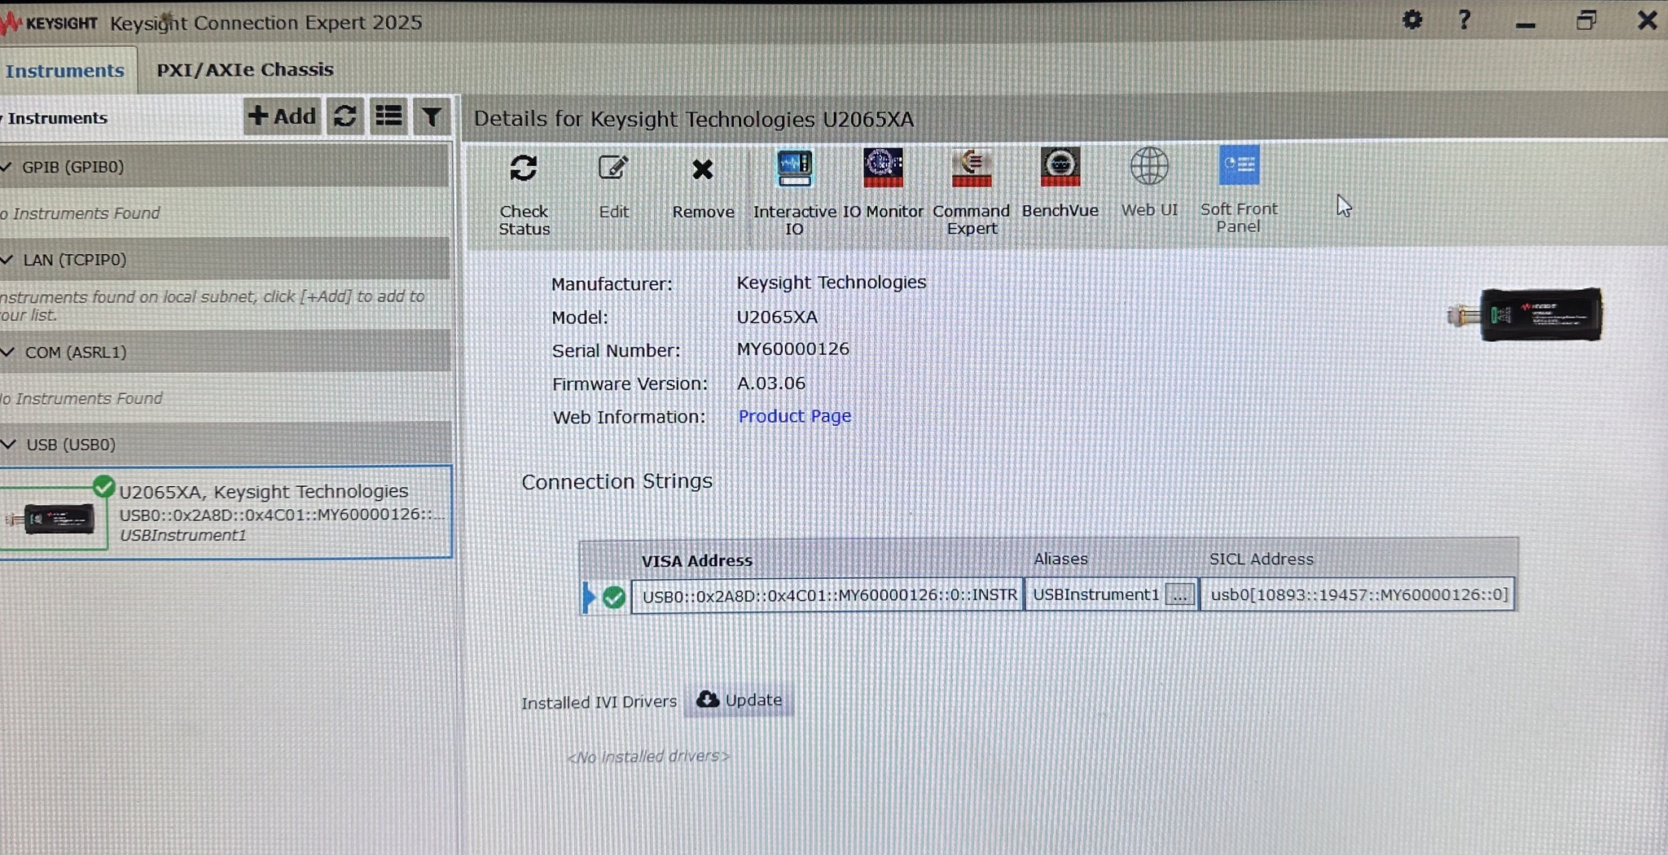Rescan instruments with the refresh icon
Screen dimensions: 1668x855
coord(345,116)
